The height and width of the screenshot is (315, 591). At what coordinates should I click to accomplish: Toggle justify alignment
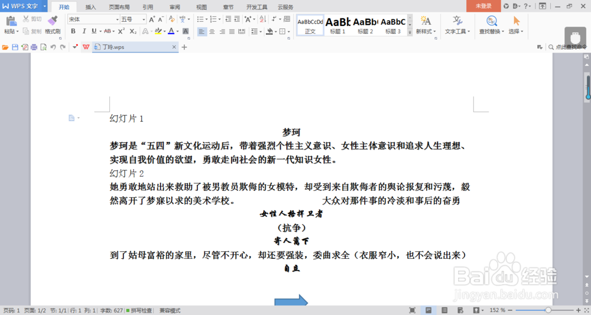click(232, 32)
